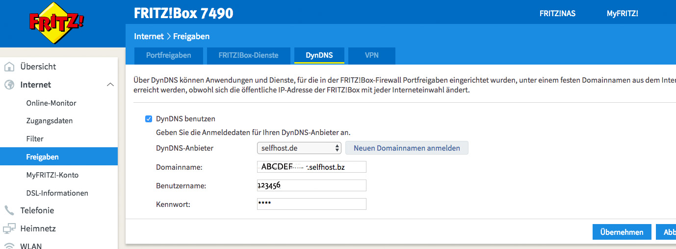The image size is (676, 249).
Task: Switch to the Portfreigaben tab
Action: [x=169, y=55]
